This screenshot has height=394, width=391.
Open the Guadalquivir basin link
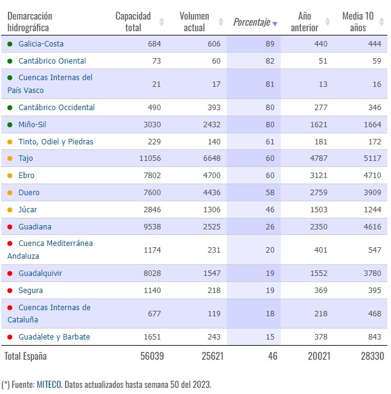pyautogui.click(x=40, y=273)
